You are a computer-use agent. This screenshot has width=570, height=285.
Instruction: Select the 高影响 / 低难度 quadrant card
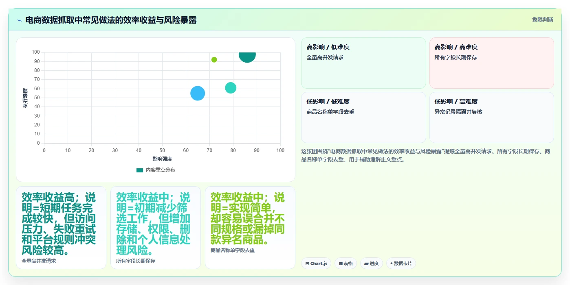pos(363,63)
